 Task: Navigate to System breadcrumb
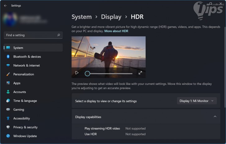[82, 17]
